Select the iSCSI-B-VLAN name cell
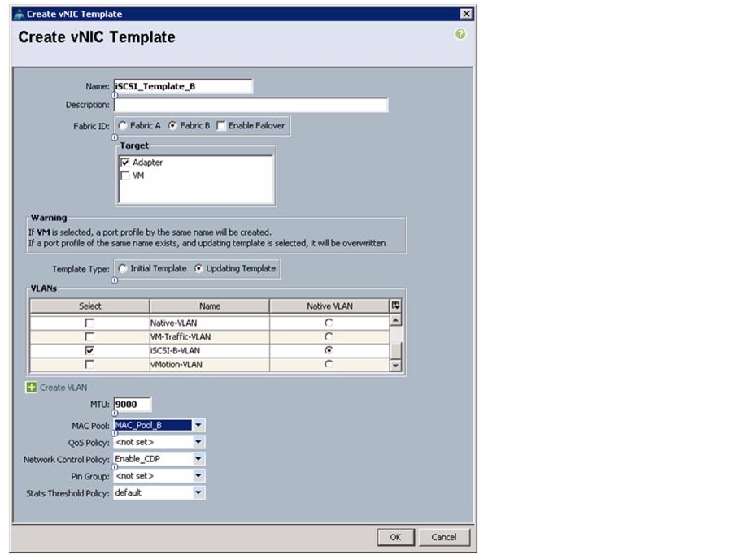This screenshot has width=732, height=559. click(210, 351)
